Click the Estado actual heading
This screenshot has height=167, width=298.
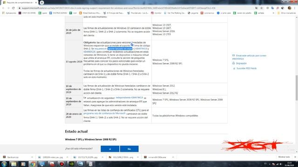click(x=76, y=131)
